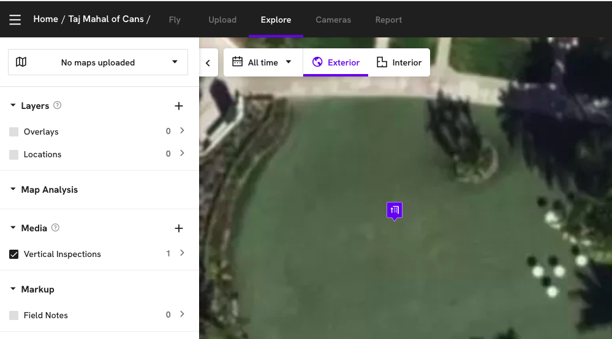Image resolution: width=612 pixels, height=339 pixels.
Task: Go to the Report tab
Action: 388,20
